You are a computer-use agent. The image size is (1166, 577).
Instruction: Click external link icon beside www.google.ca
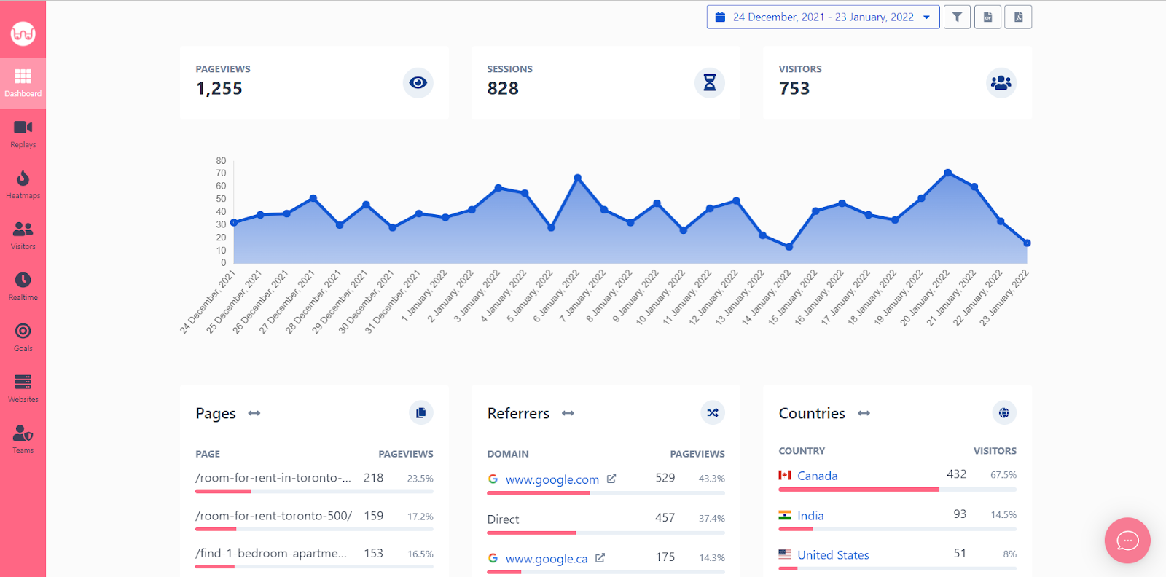click(600, 558)
